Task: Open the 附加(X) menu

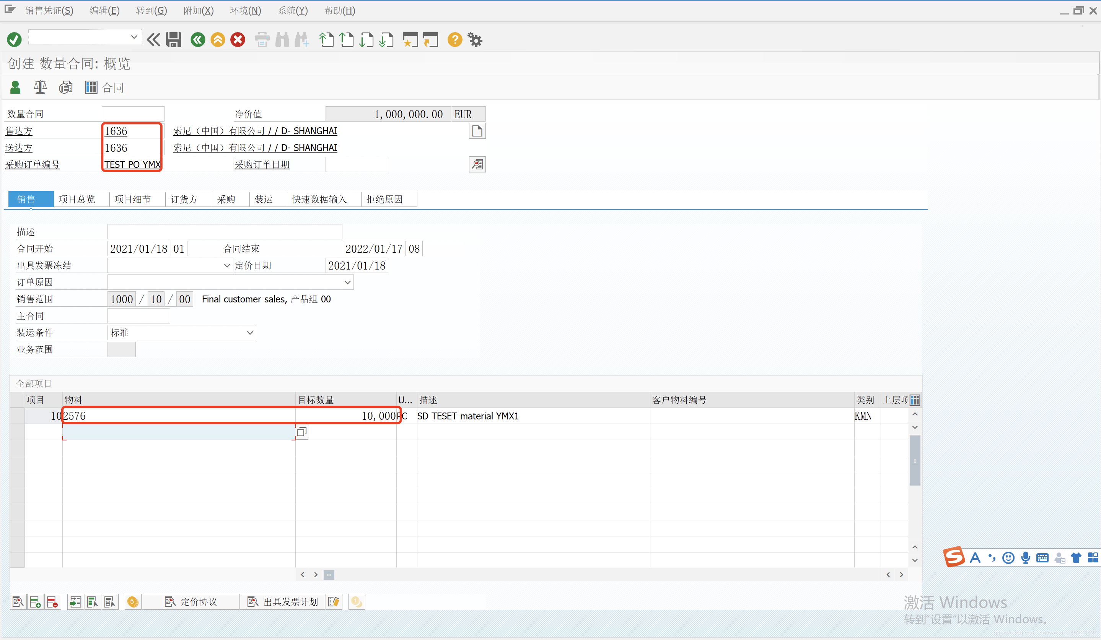Action: tap(198, 10)
